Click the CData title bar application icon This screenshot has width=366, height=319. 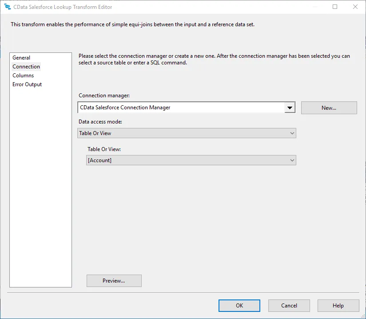(8, 7)
